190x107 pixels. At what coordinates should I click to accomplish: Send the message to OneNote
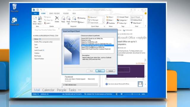[110, 23]
